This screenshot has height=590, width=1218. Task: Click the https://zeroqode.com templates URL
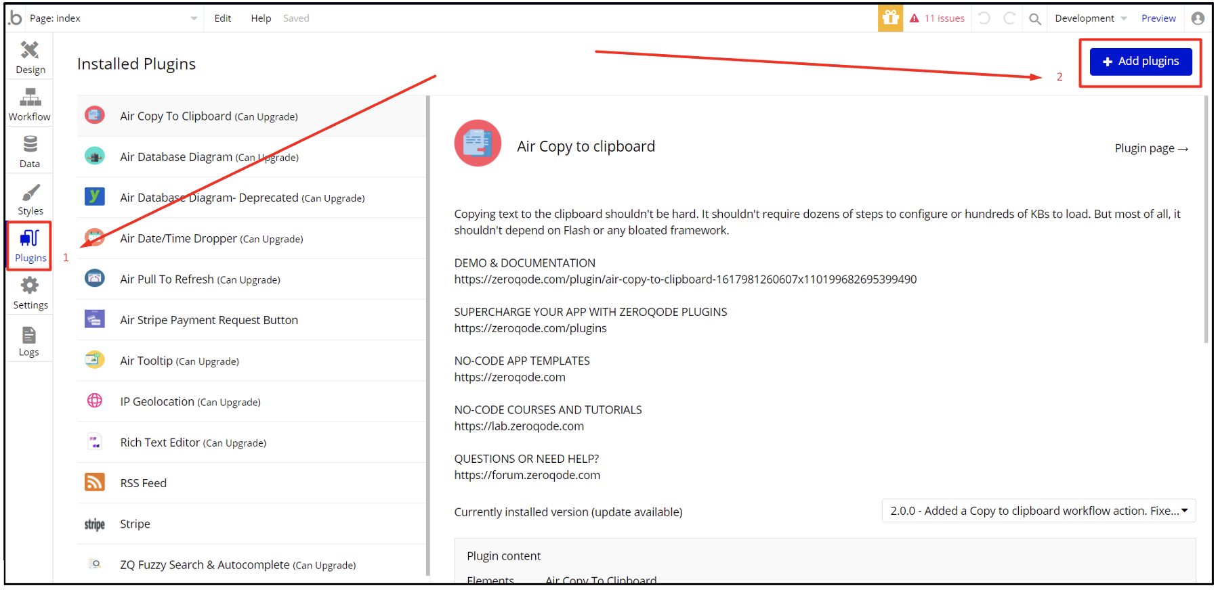click(x=509, y=377)
